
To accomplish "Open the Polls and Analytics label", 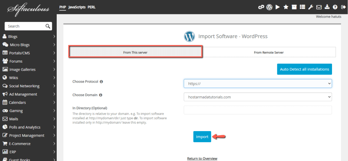I will tap(25, 127).
